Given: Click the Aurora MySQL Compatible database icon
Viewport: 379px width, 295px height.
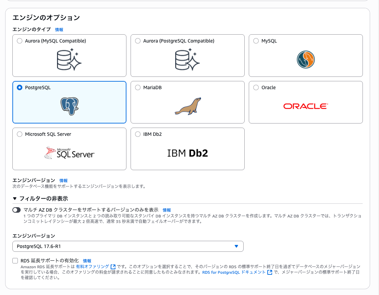Looking at the screenshot, I should [69, 60].
